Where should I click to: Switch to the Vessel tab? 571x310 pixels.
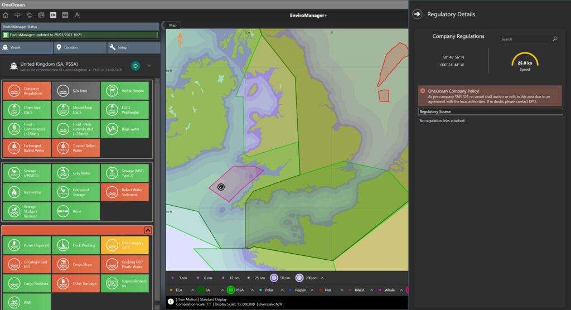[x=27, y=47]
